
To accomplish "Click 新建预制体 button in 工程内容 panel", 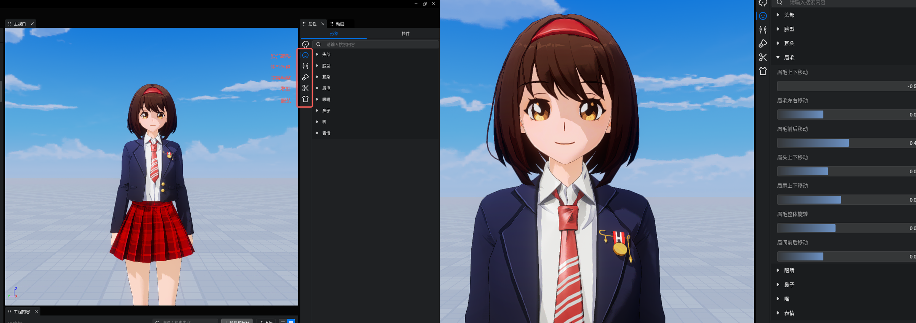I will pos(237,321).
